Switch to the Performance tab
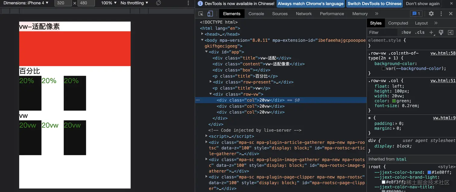 point(332,14)
